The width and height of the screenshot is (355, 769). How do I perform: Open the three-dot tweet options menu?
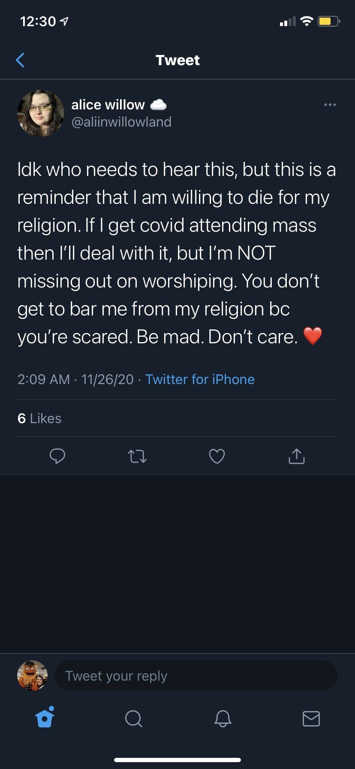click(330, 105)
